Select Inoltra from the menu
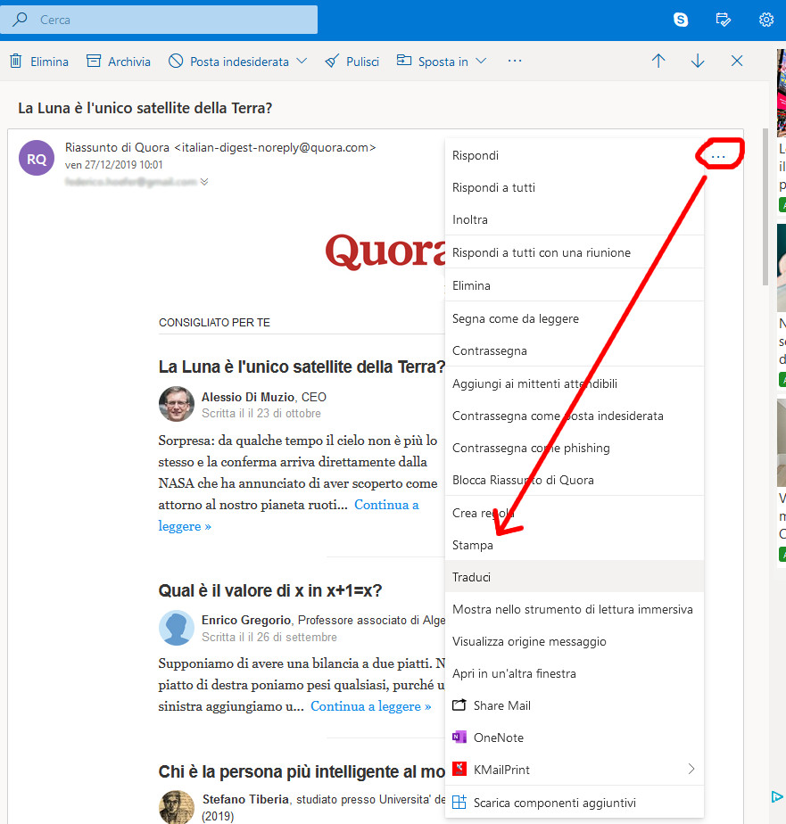The height and width of the screenshot is (824, 786). 470,219
